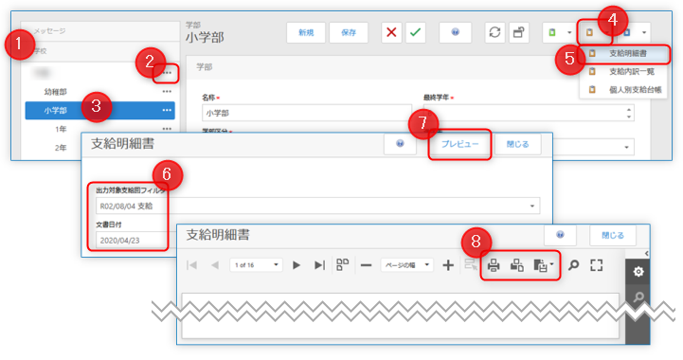Open the ... menu for 幼稚部
The image size is (683, 360).
coord(167,92)
